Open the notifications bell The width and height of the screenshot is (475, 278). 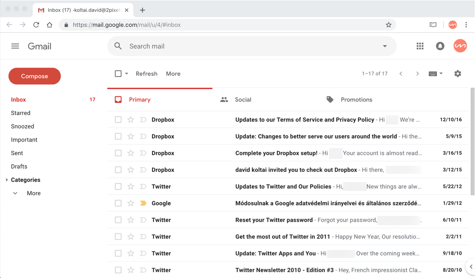440,46
